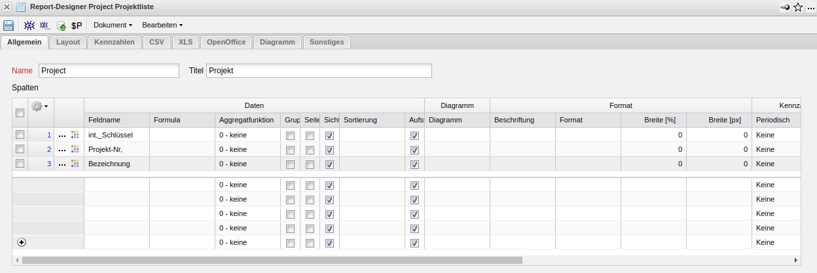Expand the gear settings dropdown in table header
The height and width of the screenshot is (273, 817).
pyautogui.click(x=41, y=105)
